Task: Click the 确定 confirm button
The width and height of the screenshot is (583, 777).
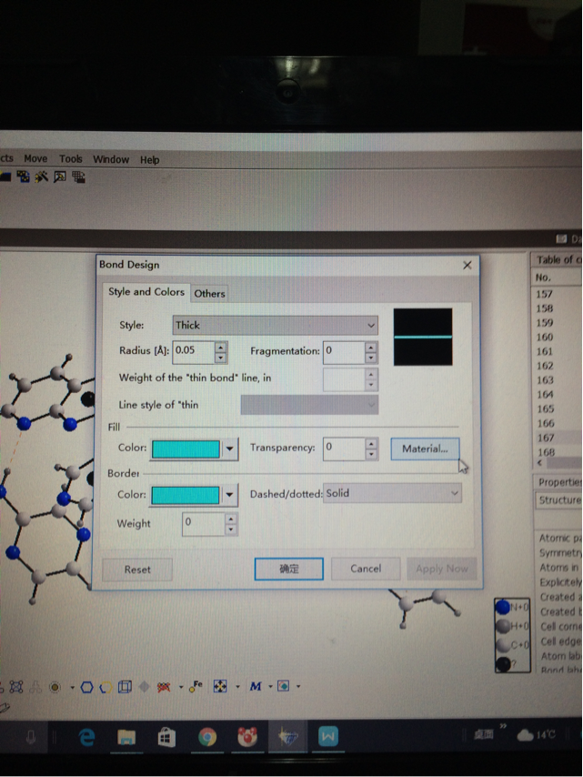Action: (x=289, y=569)
